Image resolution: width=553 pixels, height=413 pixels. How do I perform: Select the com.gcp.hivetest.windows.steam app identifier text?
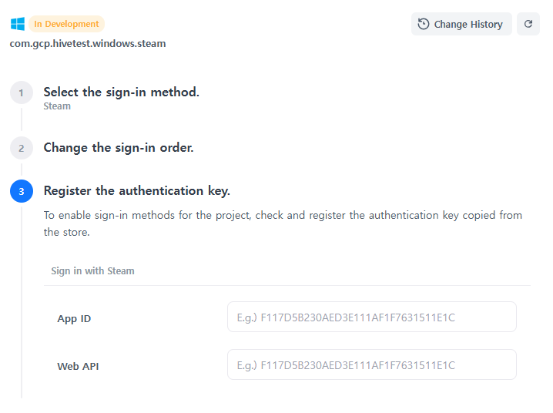tap(88, 44)
